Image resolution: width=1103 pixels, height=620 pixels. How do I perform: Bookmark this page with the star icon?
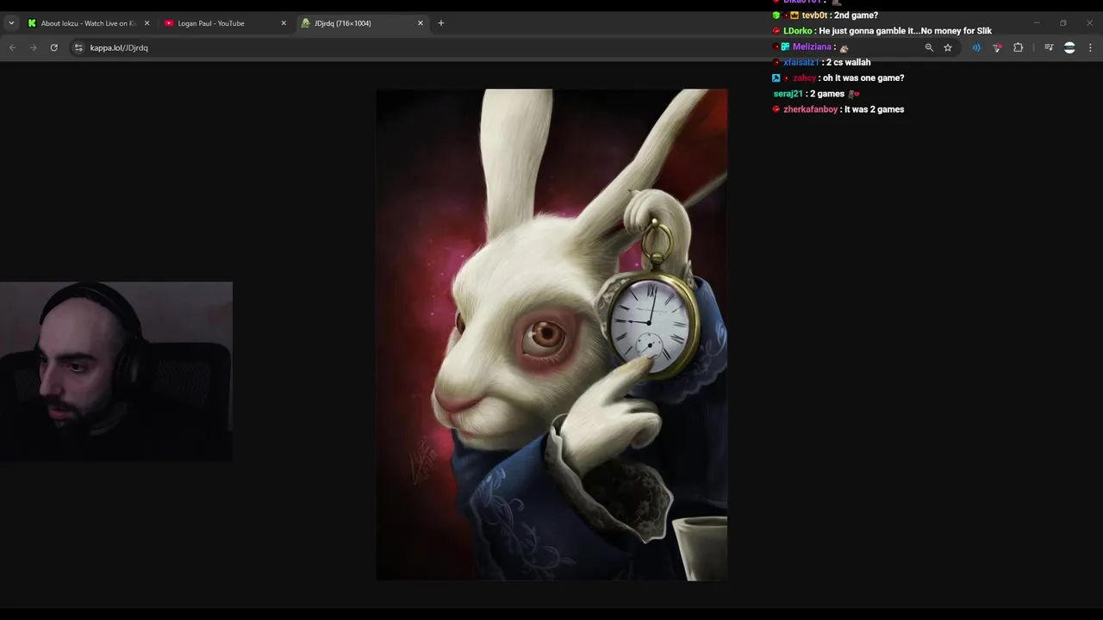[x=948, y=47]
